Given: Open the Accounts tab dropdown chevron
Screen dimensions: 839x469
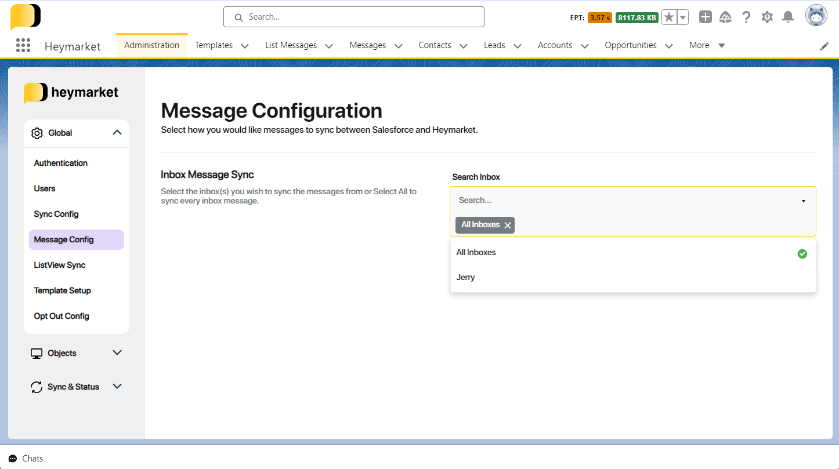Looking at the screenshot, I should [x=584, y=46].
